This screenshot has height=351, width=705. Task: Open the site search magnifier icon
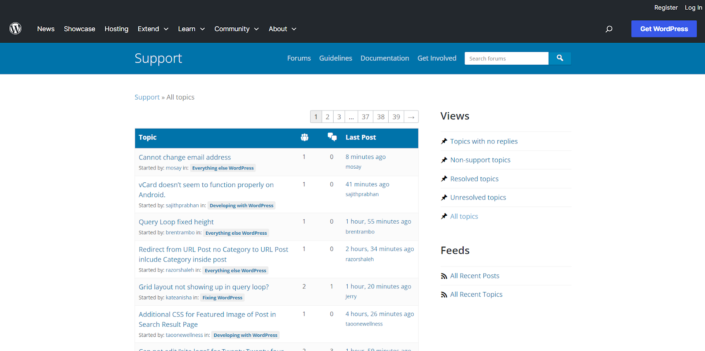coord(609,29)
